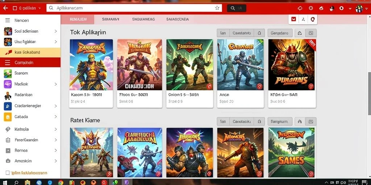Click red badge on the Ancan card image
Image resolution: width=371 pixels, height=185 pixels.
pos(259,87)
